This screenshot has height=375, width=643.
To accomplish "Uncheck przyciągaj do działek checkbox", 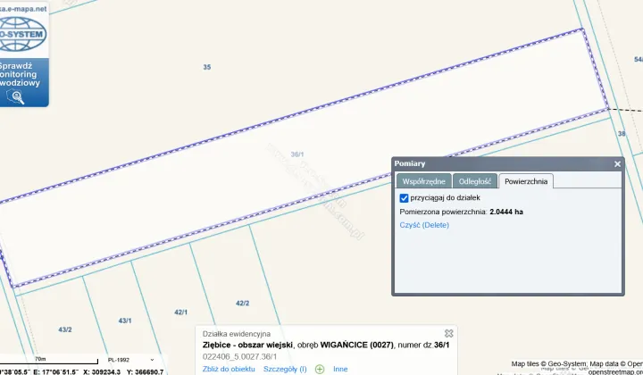I will 404,198.
